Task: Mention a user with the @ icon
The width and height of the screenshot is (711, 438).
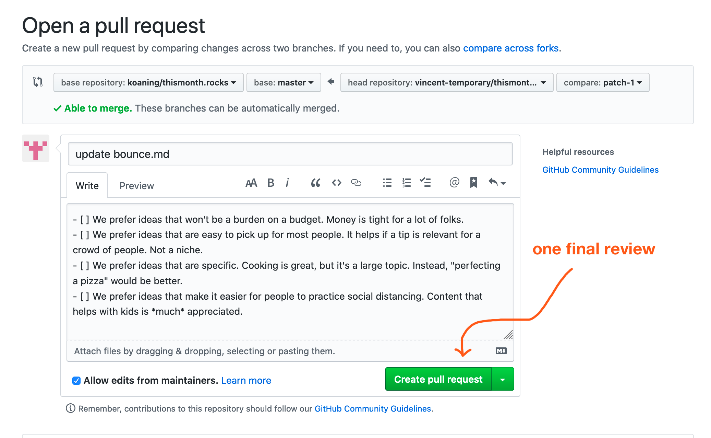Action: [x=455, y=182]
